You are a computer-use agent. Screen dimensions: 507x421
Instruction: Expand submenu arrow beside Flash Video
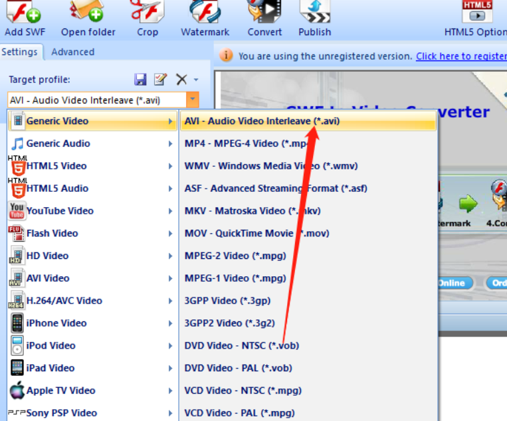170,234
